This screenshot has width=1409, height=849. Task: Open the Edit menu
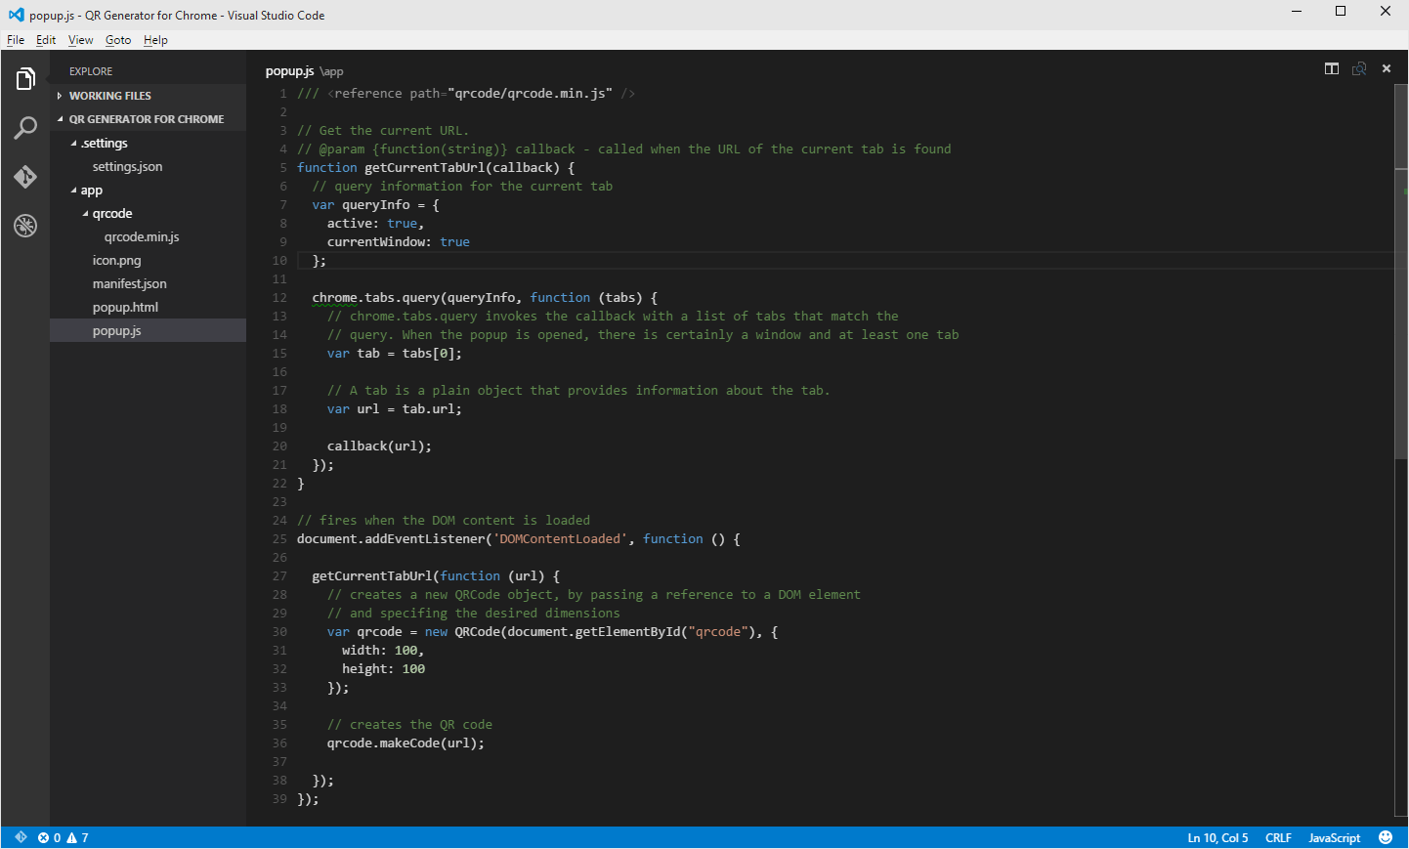(x=46, y=40)
